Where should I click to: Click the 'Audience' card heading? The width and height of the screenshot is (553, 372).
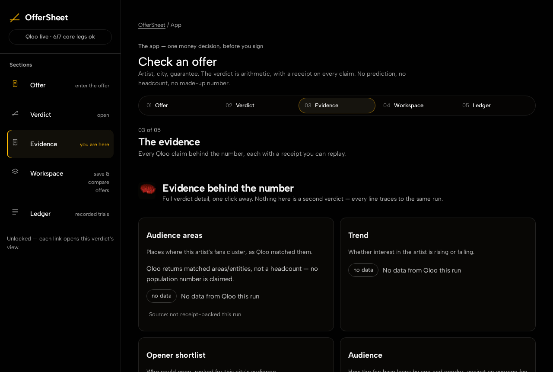tap(365, 355)
